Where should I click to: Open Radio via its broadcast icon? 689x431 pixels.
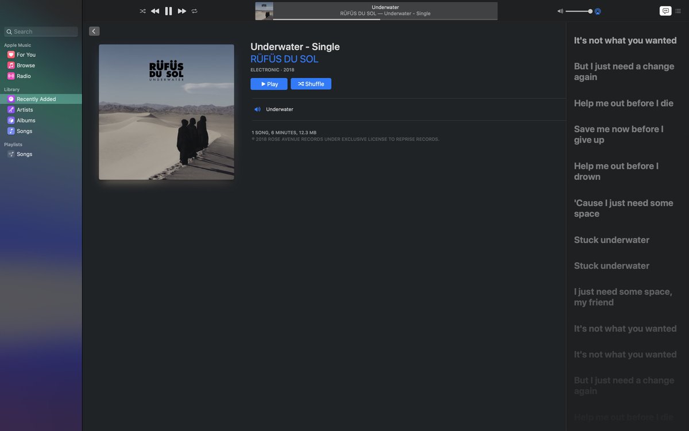pyautogui.click(x=11, y=76)
